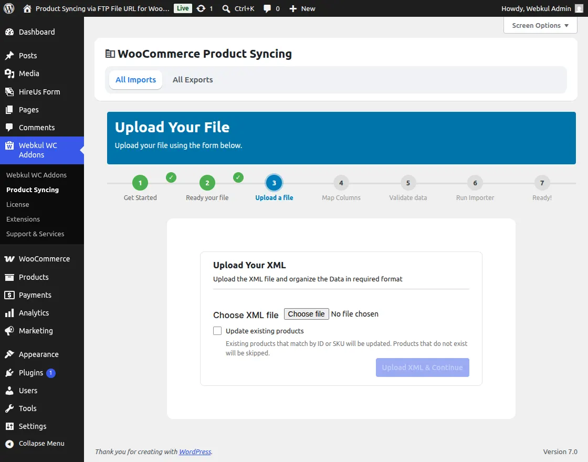Screen dimensions: 588x462
Task: Click the WooCommerce logo icon
Action: click(9, 259)
